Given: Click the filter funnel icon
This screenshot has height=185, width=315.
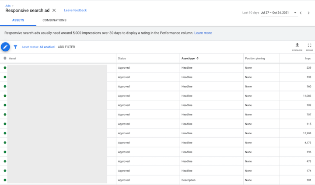Looking at the screenshot, I should pos(15,47).
